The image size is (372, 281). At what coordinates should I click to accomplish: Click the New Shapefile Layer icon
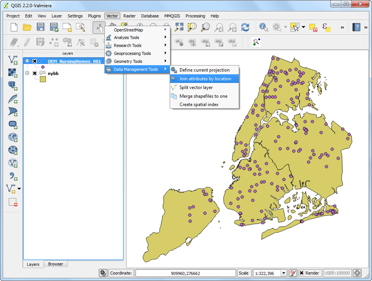coord(11,189)
